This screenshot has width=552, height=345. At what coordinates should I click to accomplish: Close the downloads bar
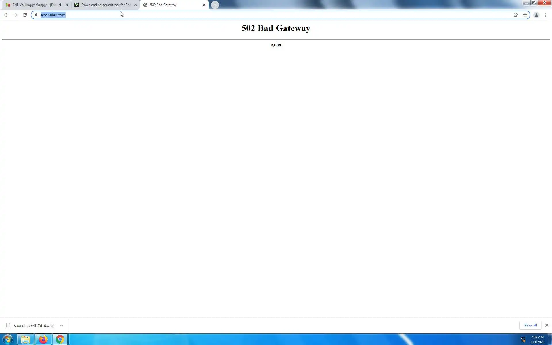[x=547, y=325]
